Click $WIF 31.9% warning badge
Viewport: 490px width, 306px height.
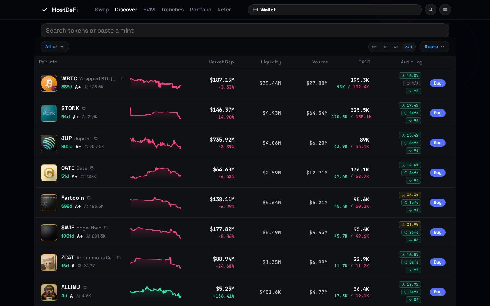pos(410,225)
